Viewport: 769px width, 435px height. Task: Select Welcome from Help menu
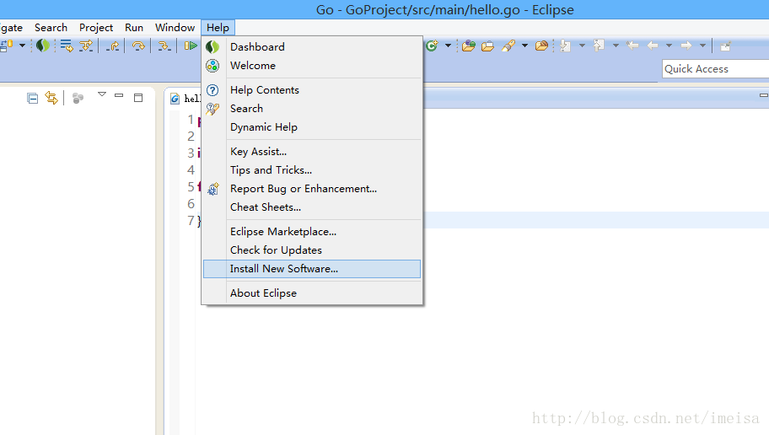[x=312, y=66]
